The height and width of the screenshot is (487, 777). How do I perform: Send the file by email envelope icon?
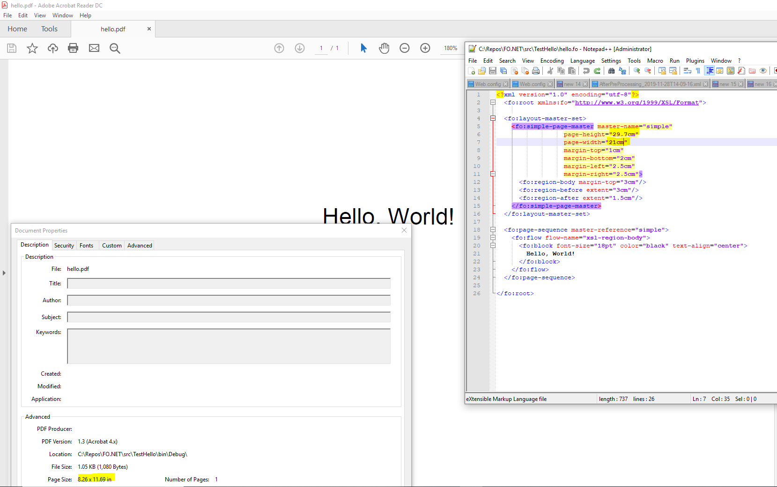[x=94, y=48]
